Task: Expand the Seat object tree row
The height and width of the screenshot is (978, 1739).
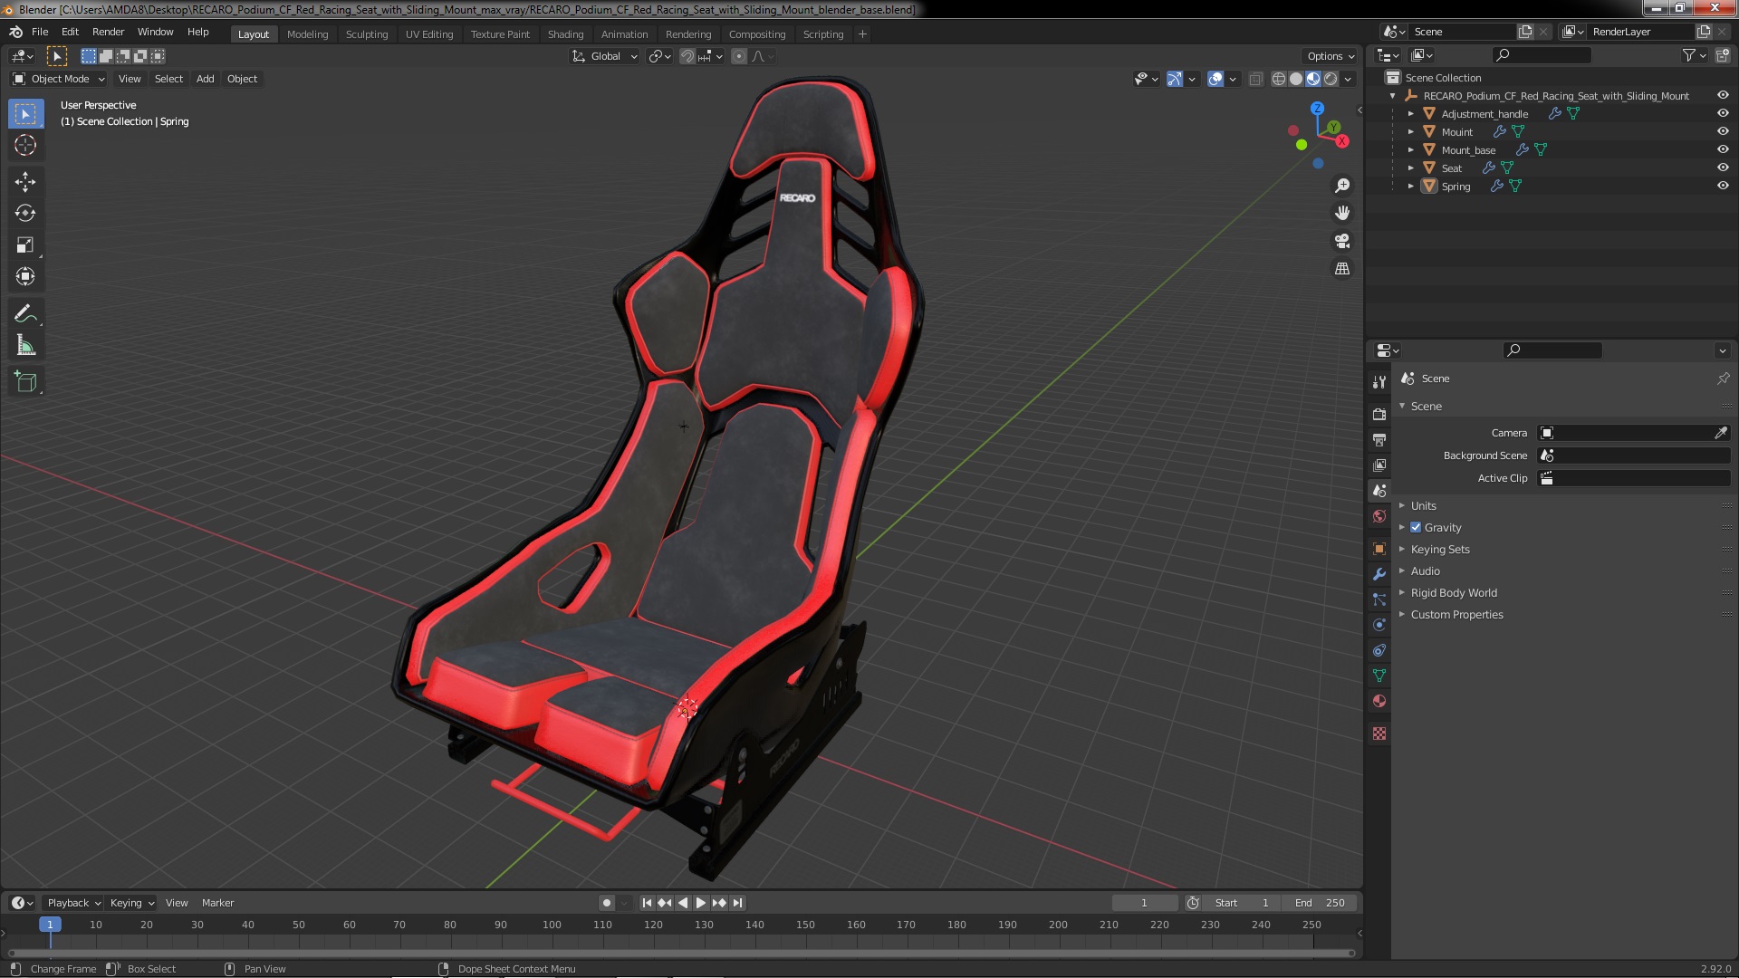Action: (1411, 168)
